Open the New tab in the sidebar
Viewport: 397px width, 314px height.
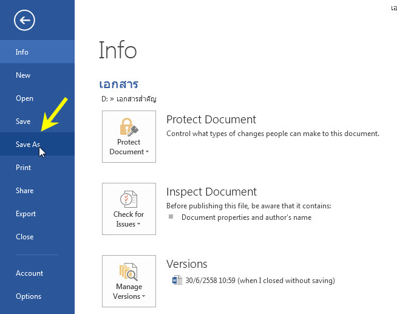click(x=37, y=75)
